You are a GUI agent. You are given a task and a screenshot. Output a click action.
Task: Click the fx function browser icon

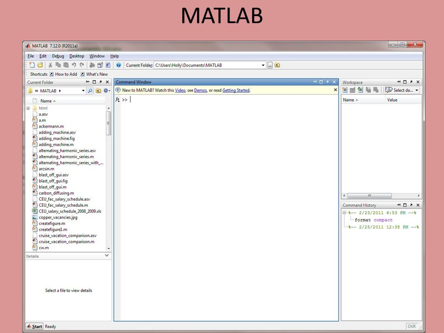click(x=117, y=99)
